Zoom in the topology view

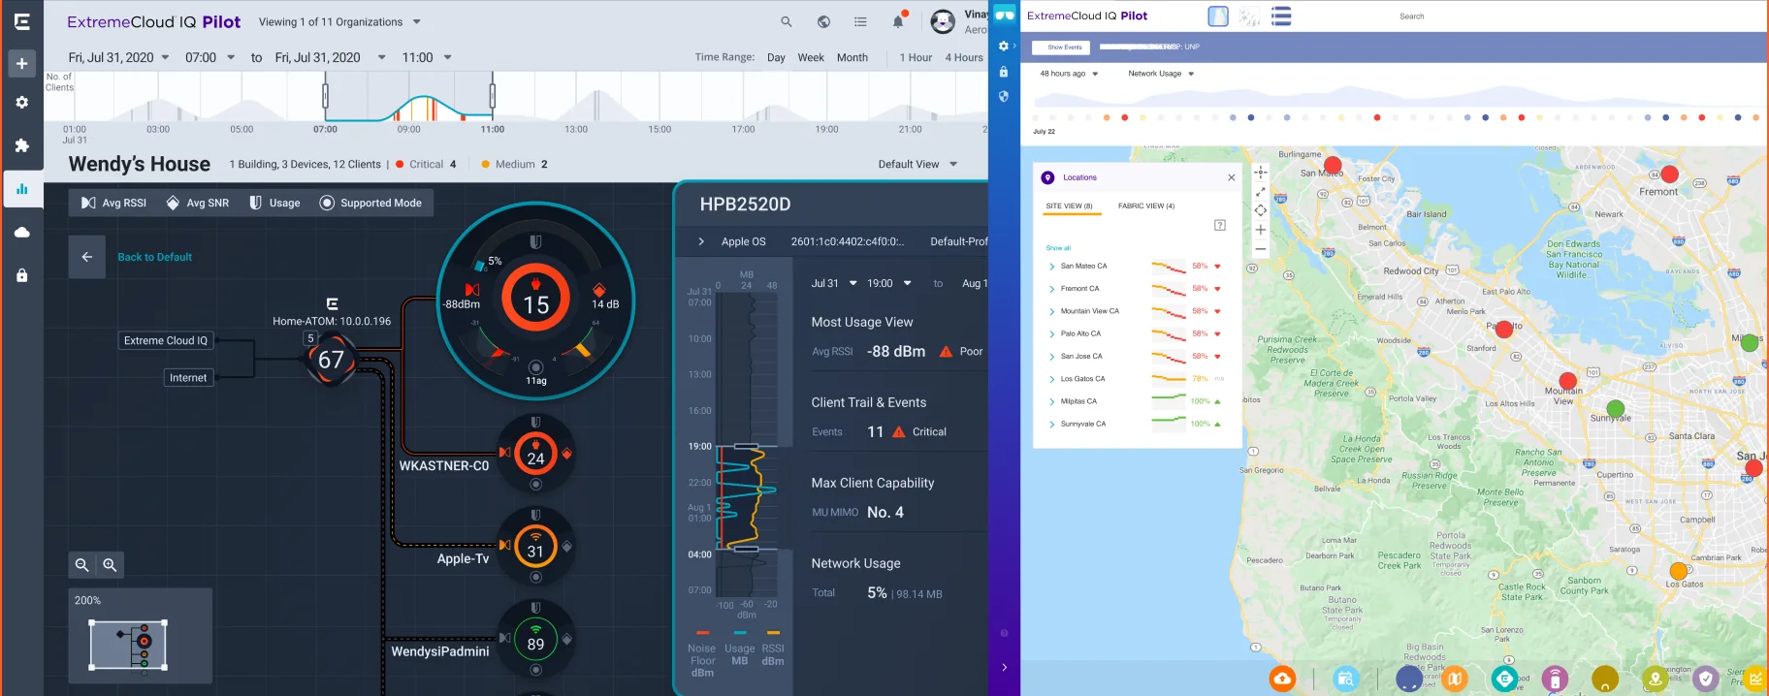point(110,565)
